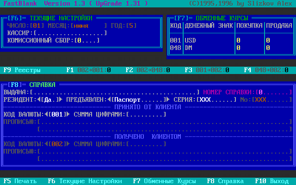Select F8 Справка in bottom bar
The width and height of the screenshot is (296, 185).
click(x=225, y=181)
